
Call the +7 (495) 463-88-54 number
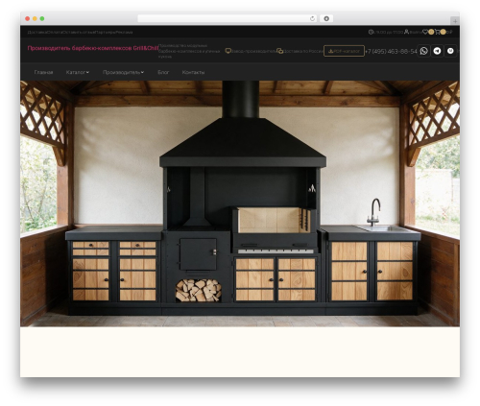[x=391, y=51]
